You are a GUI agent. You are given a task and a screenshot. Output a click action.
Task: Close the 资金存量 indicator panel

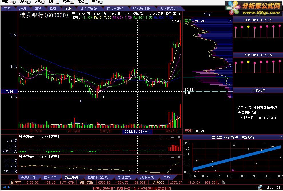(x=179, y=157)
